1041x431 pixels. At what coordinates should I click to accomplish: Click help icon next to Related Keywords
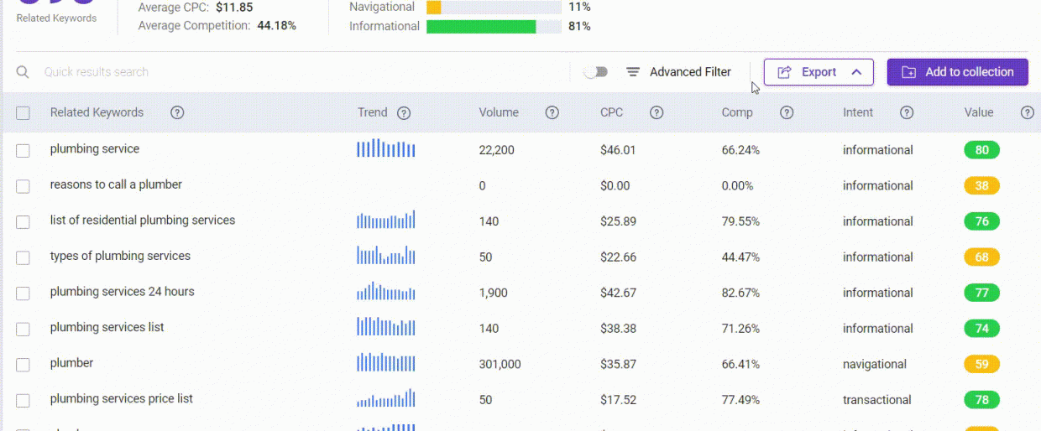click(177, 112)
